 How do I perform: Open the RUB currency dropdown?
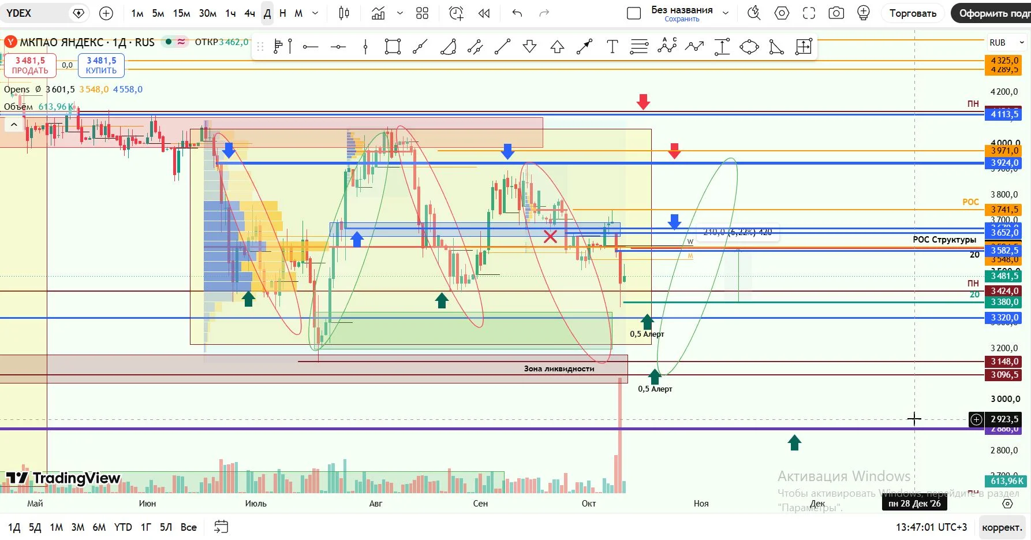[1006, 43]
